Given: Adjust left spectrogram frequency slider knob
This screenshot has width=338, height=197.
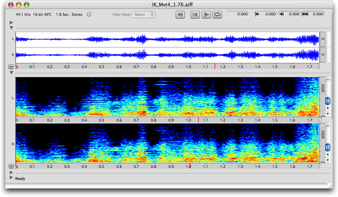Looking at the screenshot, I should click(x=327, y=101).
